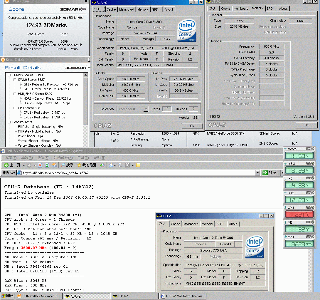This screenshot has height=300, width=320.
Task: Open the 開始 Start menu
Action: tap(8, 296)
